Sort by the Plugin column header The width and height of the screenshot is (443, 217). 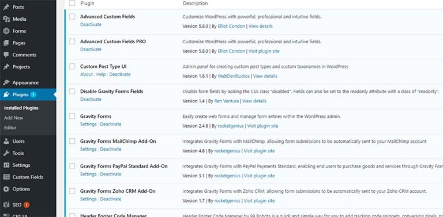(x=87, y=3)
